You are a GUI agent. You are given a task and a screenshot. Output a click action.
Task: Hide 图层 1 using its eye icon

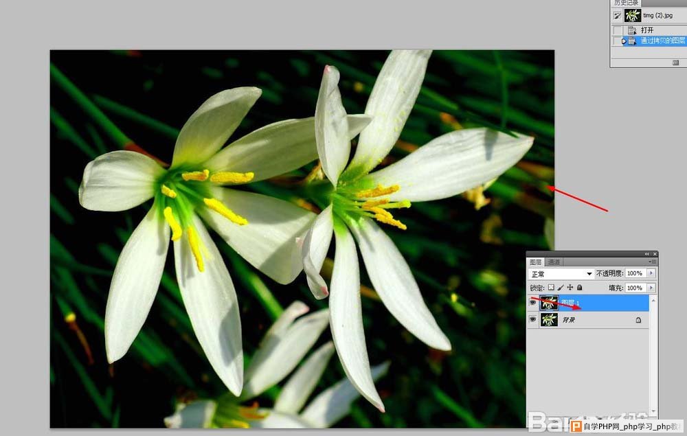pyautogui.click(x=532, y=302)
